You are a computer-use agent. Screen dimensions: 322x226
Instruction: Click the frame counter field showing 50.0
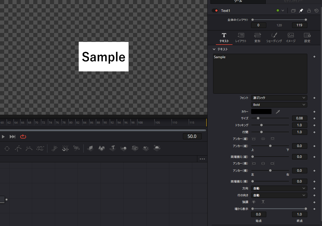(192, 136)
